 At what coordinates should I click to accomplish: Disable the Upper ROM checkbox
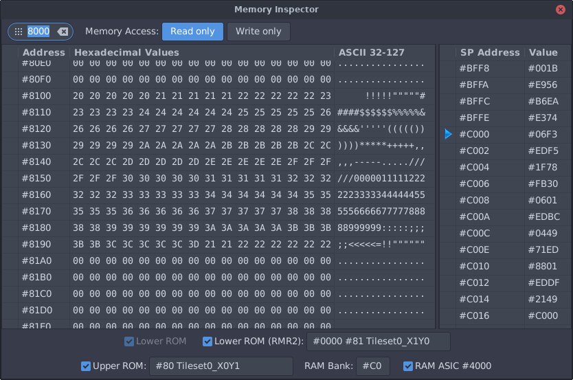[x=86, y=366]
